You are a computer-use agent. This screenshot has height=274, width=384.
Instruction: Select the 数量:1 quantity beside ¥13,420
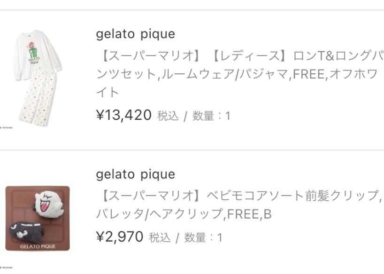(211, 116)
